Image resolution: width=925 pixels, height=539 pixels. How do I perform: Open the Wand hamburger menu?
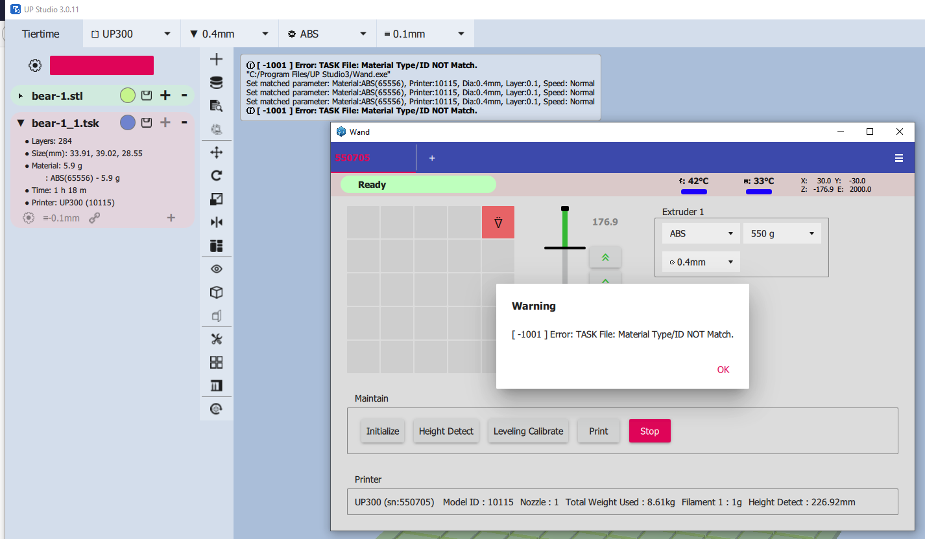coord(899,158)
